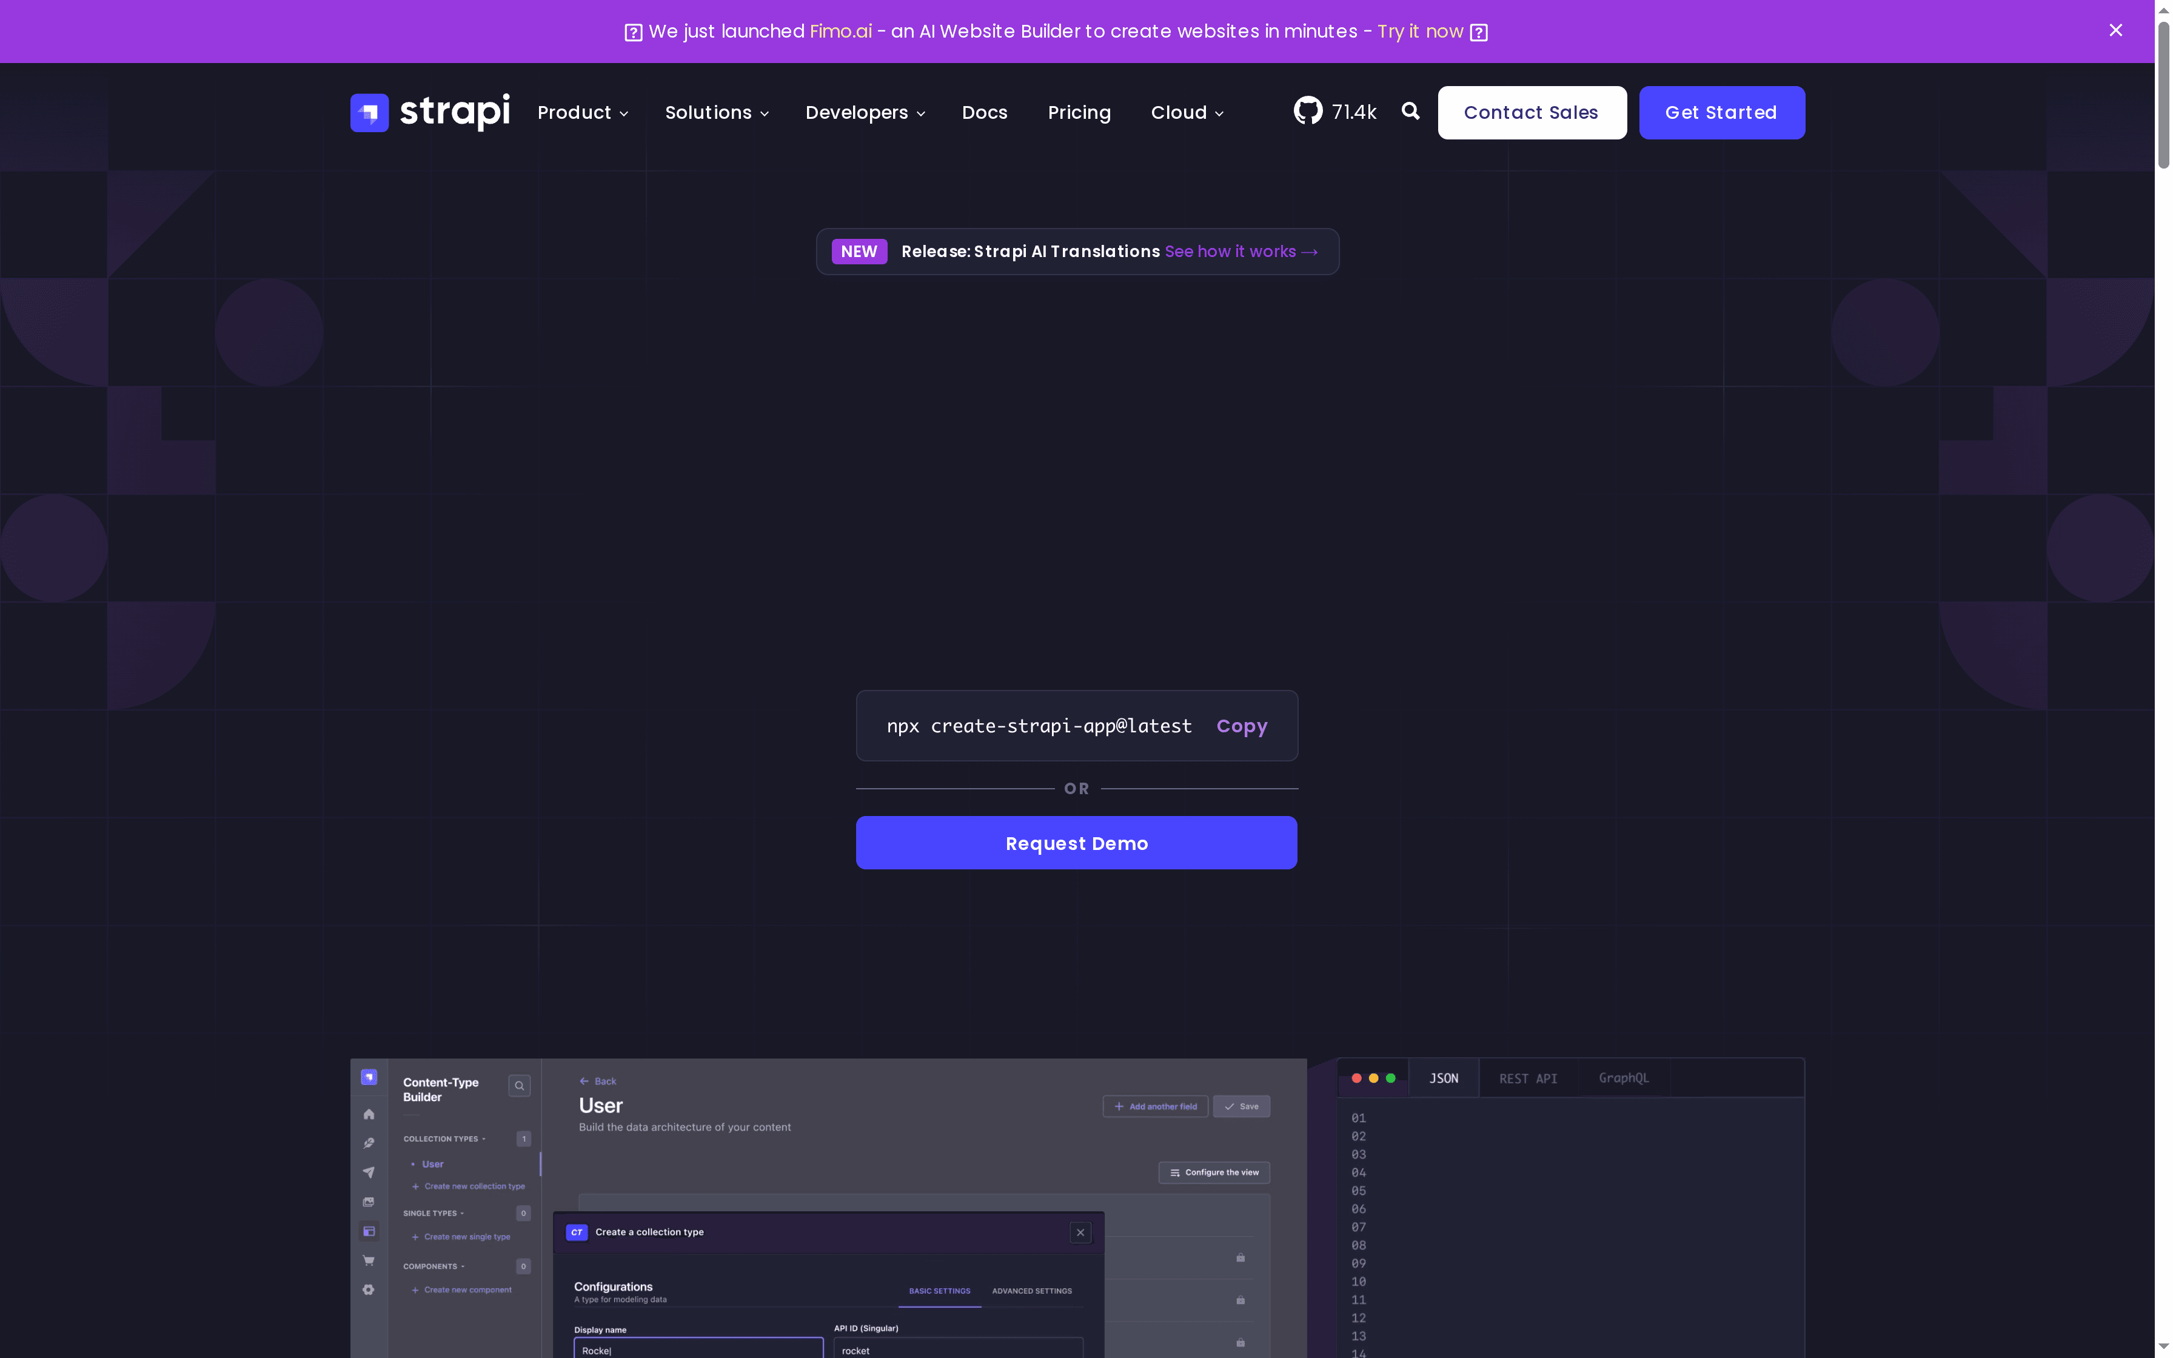Image resolution: width=2173 pixels, height=1358 pixels.
Task: Switch to the REST API tab
Action: (1527, 1079)
